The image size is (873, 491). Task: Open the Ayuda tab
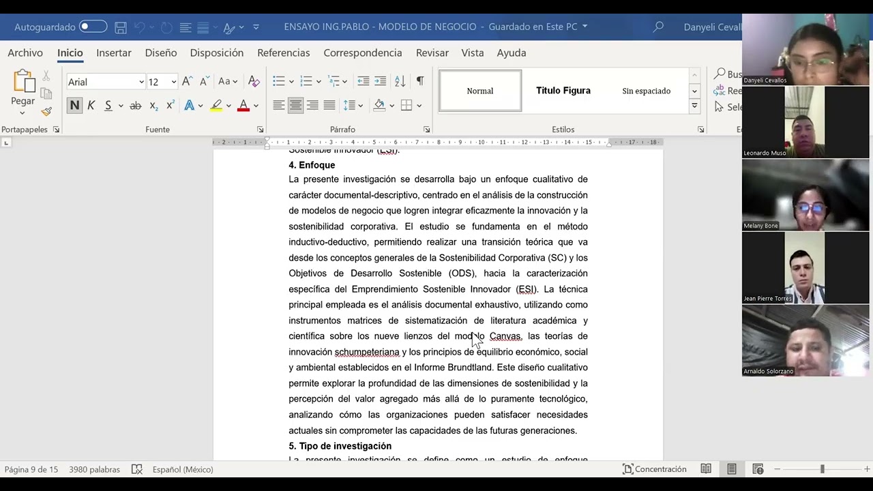click(512, 53)
